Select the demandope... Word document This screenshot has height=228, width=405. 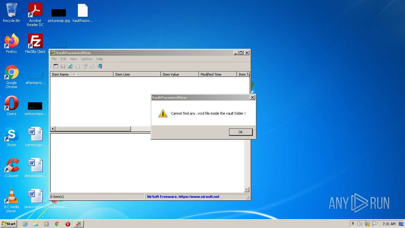point(35,168)
